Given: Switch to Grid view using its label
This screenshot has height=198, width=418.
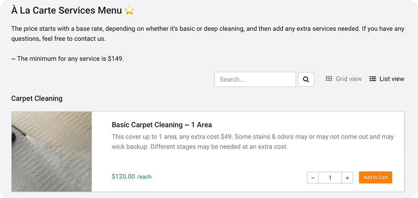Looking at the screenshot, I should point(349,79).
